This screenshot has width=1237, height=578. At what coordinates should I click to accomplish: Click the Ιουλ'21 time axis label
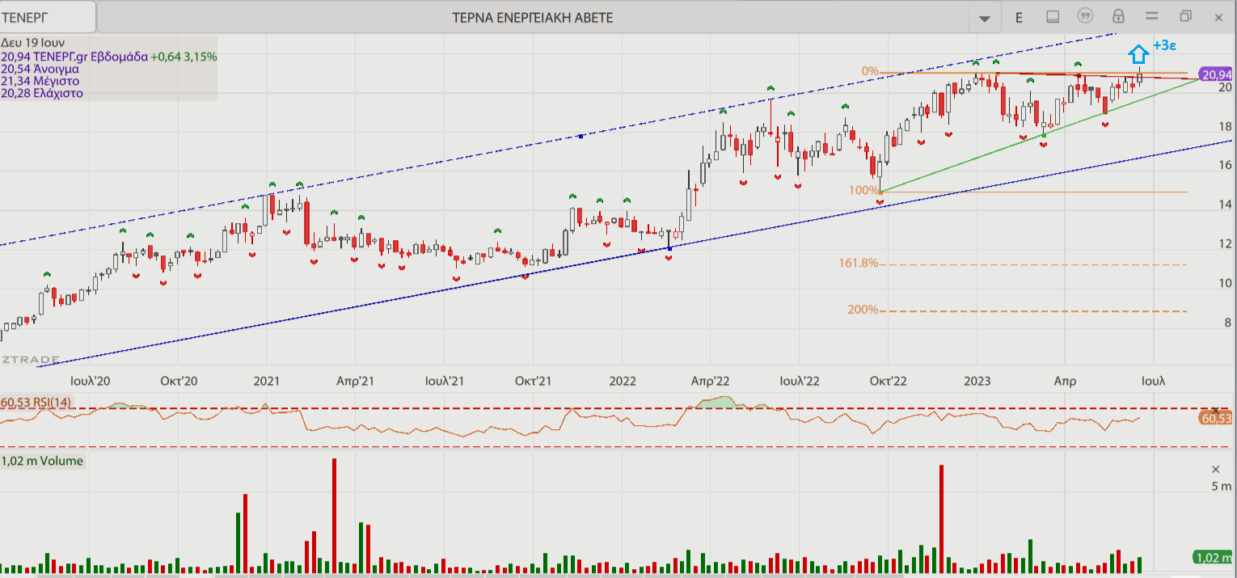(444, 382)
